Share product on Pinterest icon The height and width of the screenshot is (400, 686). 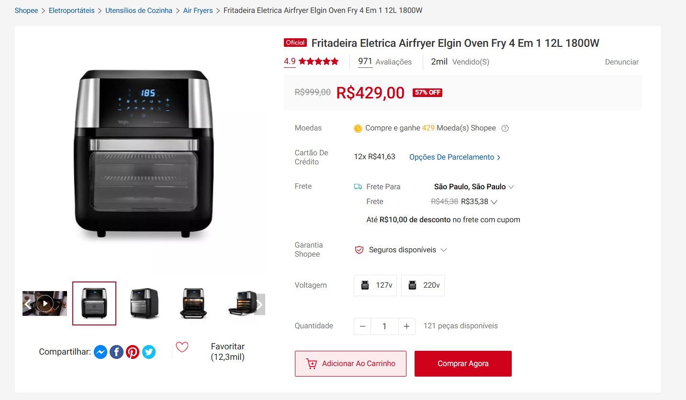pyautogui.click(x=133, y=352)
